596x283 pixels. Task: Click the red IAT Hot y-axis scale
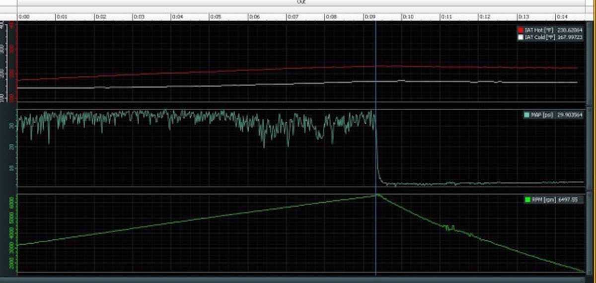tap(13, 62)
